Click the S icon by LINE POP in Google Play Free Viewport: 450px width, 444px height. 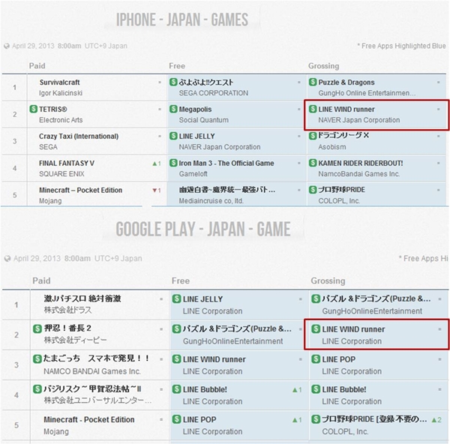pos(176,419)
